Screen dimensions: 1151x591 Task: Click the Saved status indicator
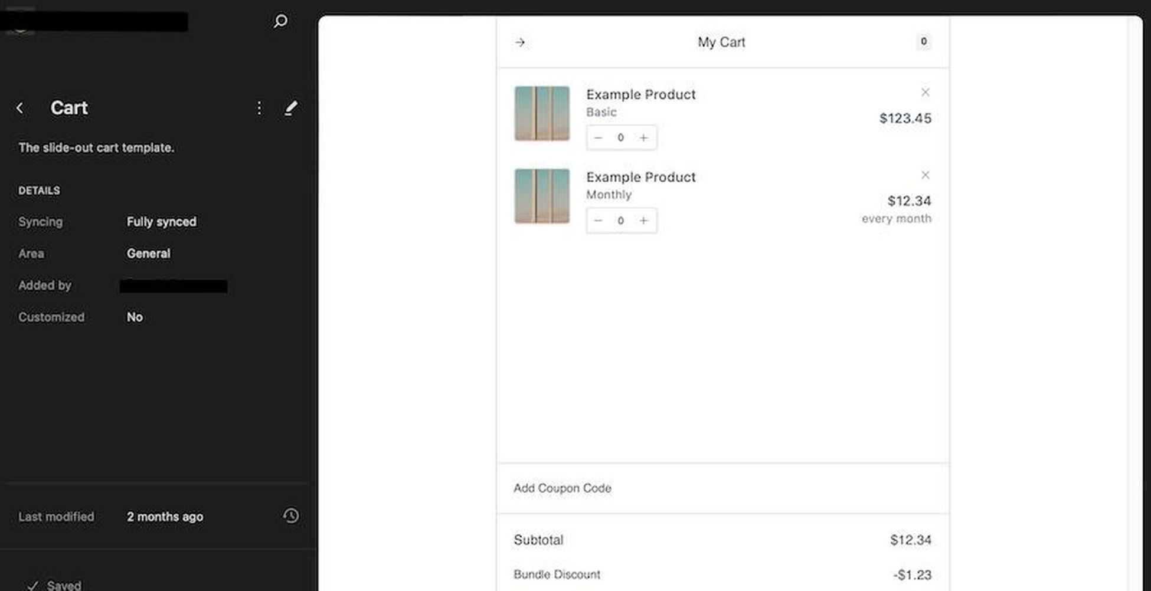click(x=55, y=585)
